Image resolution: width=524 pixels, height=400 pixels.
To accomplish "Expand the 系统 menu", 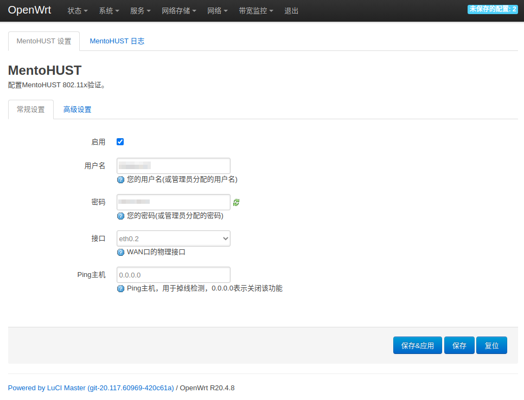I will pos(109,11).
